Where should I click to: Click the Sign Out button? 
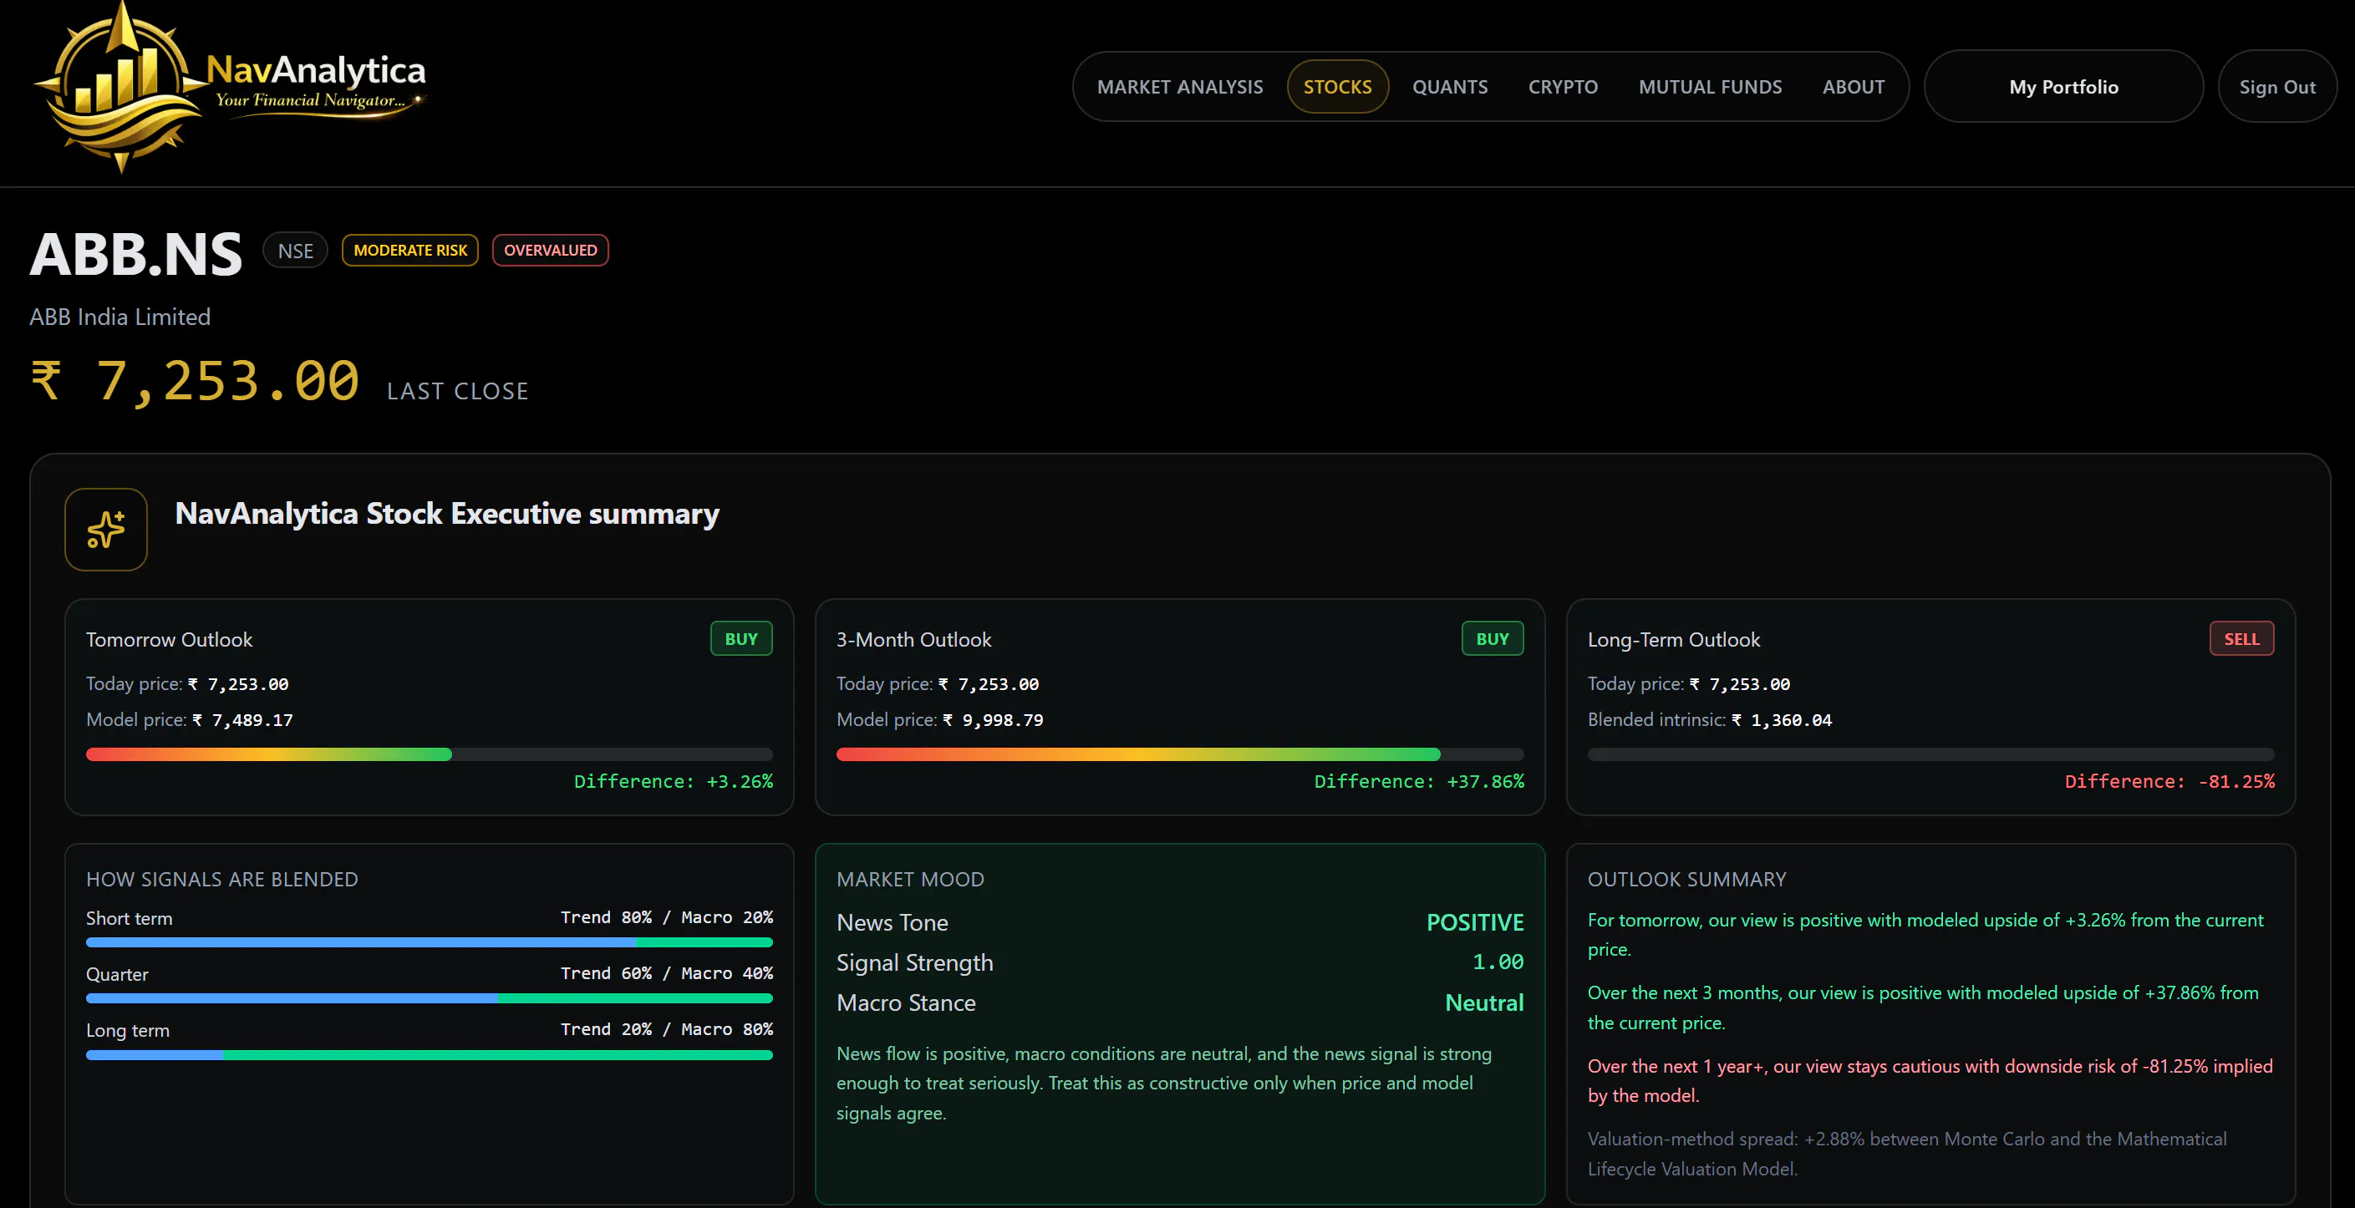pyautogui.click(x=2276, y=87)
